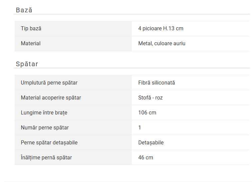Click the Înălțime pernă spătar label
The image size is (252, 182).
tap(46, 157)
